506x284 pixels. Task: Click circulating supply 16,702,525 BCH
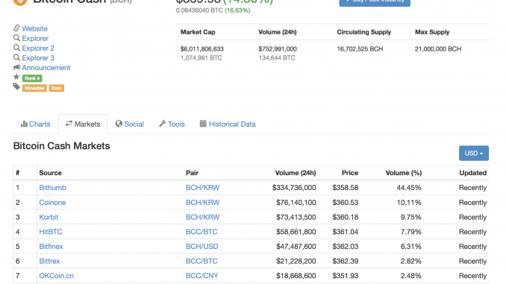[360, 49]
